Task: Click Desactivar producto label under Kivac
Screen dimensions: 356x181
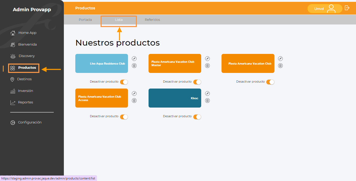Action: (x=177, y=116)
